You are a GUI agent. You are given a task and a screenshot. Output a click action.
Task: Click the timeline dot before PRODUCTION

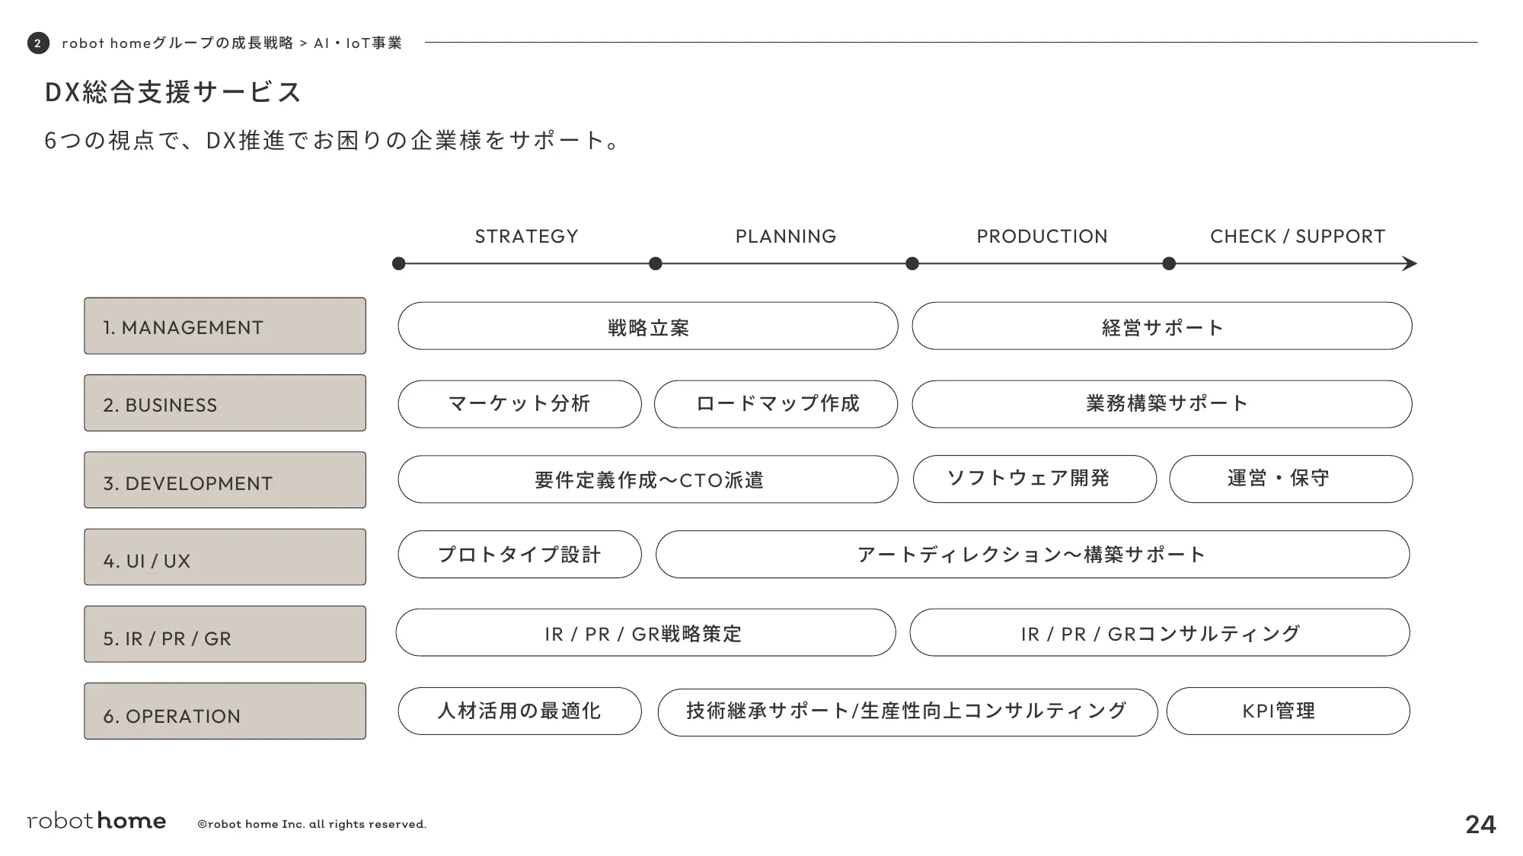(912, 264)
